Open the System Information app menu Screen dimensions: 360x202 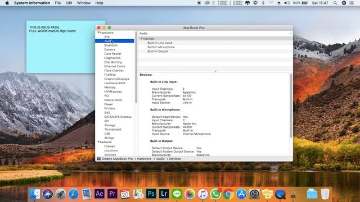32,3
